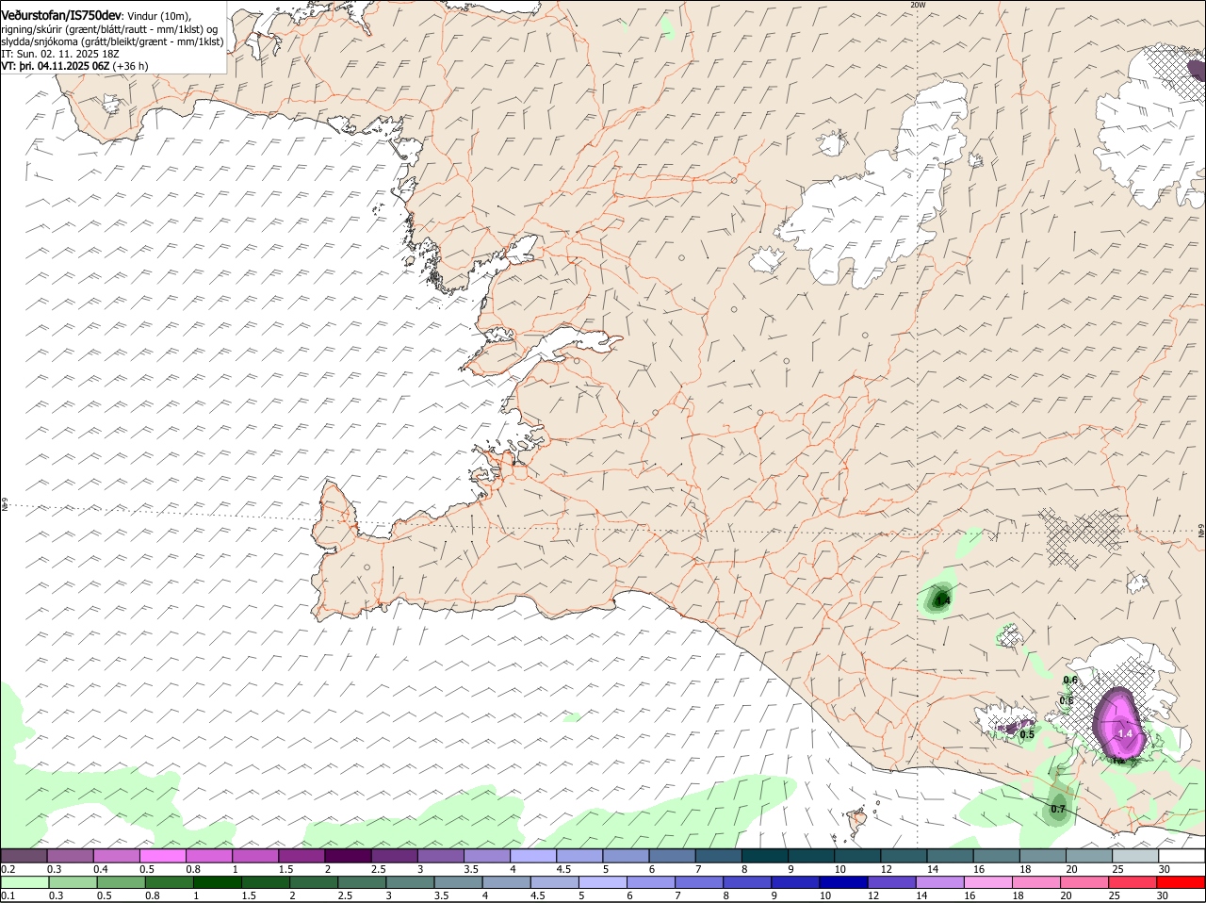Click the 0.2 swatch starting the upper snow scale
Image resolution: width=1206 pixels, height=903 pixels.
pyautogui.click(x=24, y=855)
